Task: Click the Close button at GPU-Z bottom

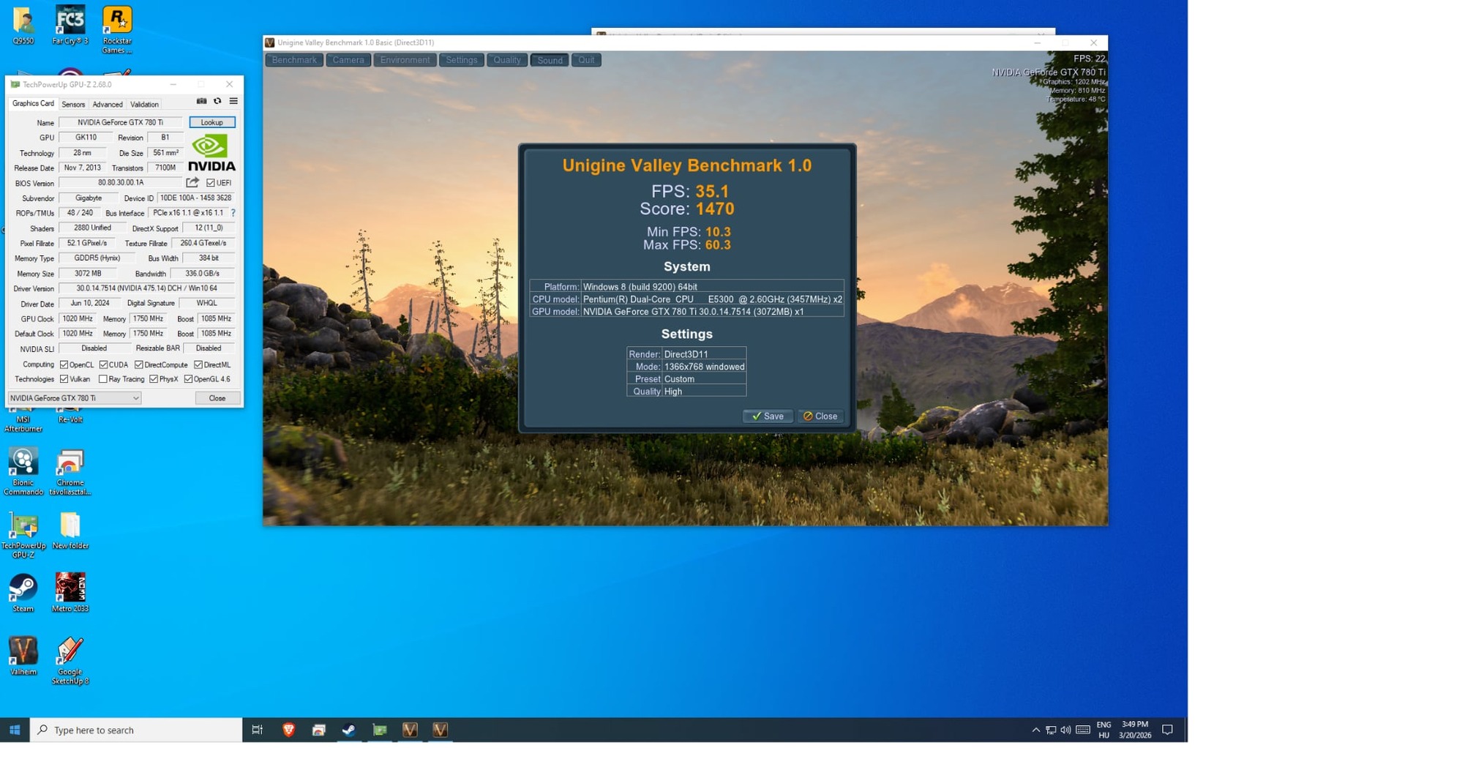Action: (217, 398)
